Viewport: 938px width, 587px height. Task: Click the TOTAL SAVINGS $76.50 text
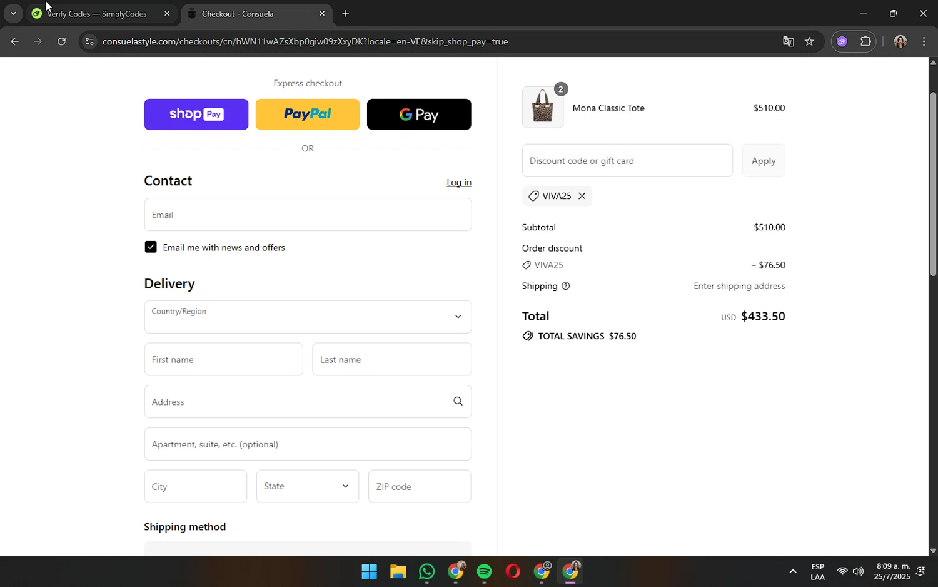pos(587,336)
